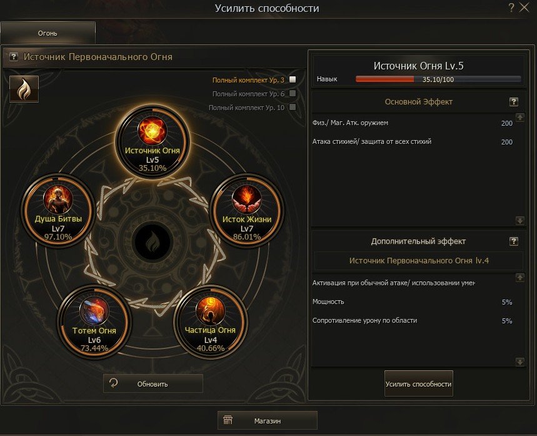Click the up arrow in Основной Эффект list
Screen dimensions: 537x436
pyautogui.click(x=520, y=118)
